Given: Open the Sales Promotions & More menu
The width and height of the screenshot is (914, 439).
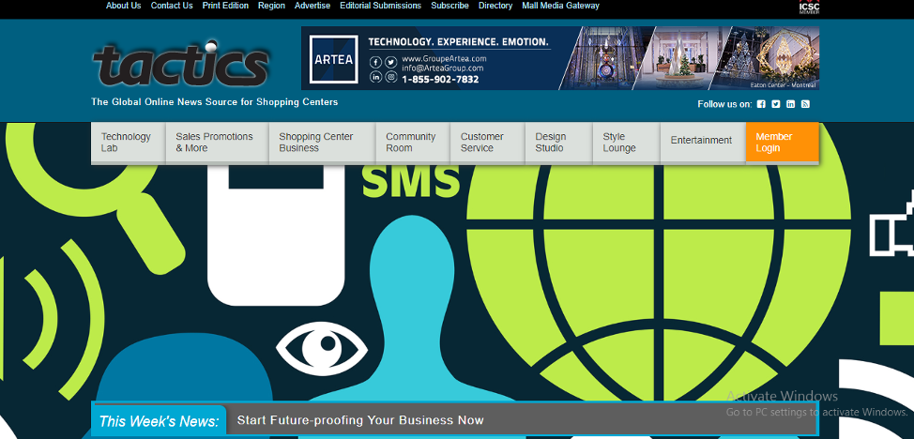Looking at the screenshot, I should click(x=214, y=143).
